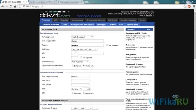Select Отключить radio for STP
This screenshot has width=196, height=110.
(84, 93)
